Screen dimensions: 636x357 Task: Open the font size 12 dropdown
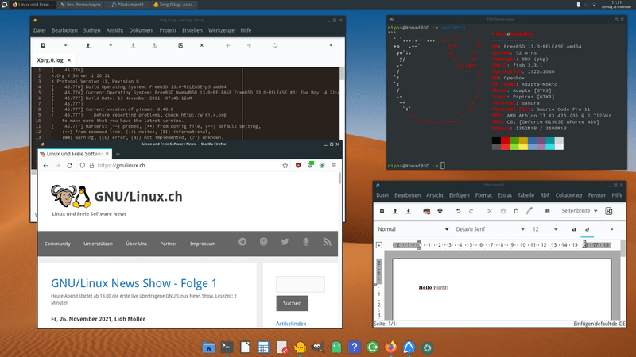pos(545,229)
